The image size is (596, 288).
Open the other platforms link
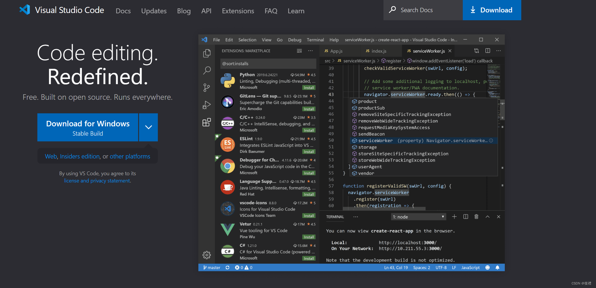(130, 156)
